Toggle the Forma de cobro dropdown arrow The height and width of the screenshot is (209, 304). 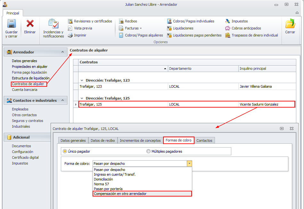click(x=189, y=164)
